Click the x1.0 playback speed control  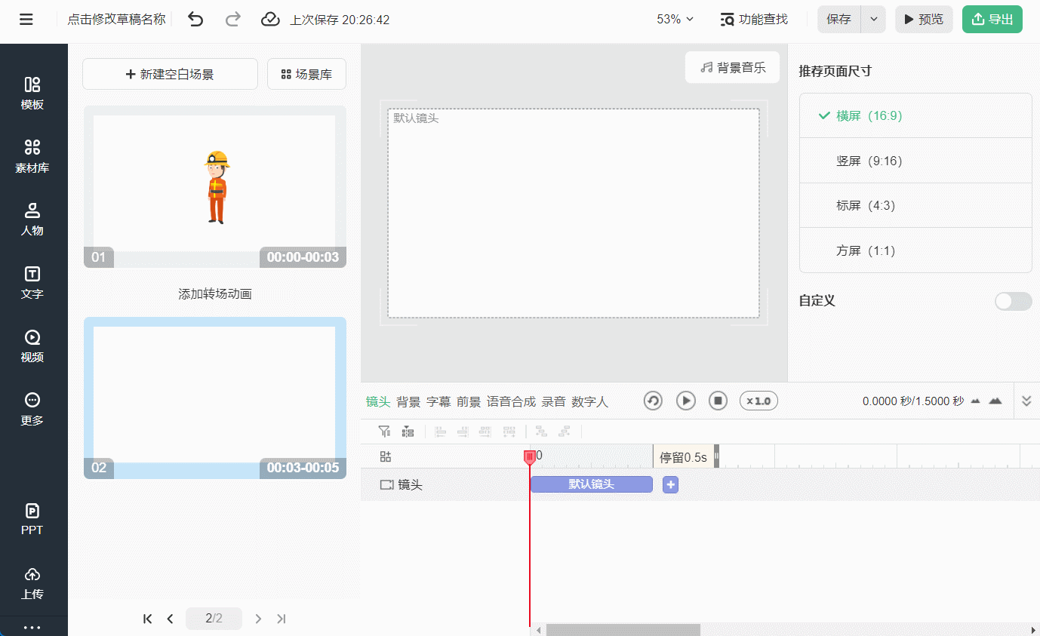point(758,401)
